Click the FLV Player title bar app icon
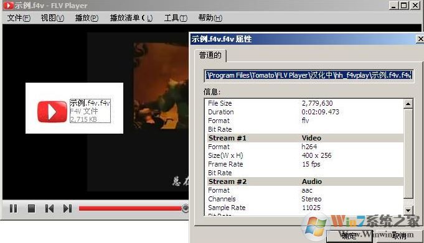The height and width of the screenshot is (243, 424). point(8,5)
